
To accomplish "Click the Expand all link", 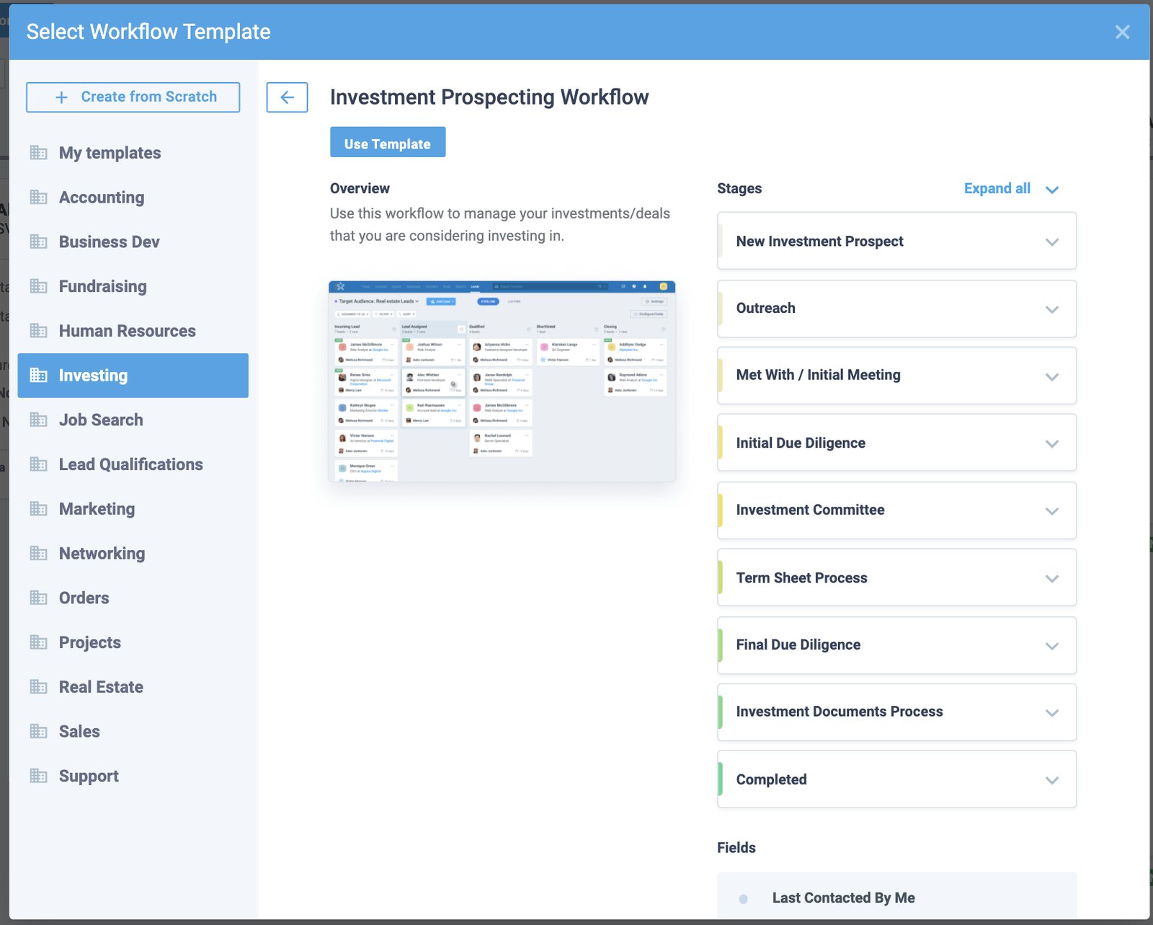I will (997, 188).
